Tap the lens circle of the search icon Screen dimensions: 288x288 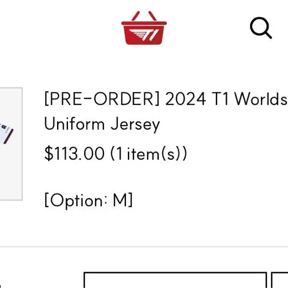[x=259, y=26]
